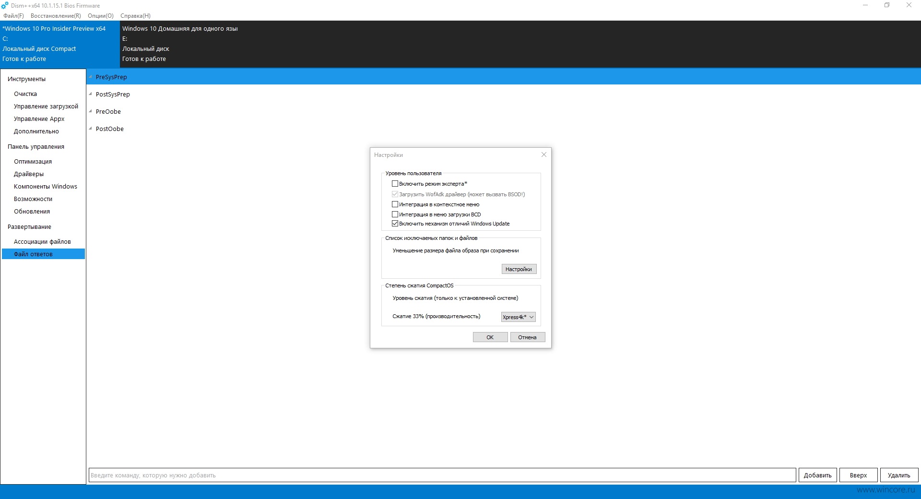This screenshot has width=921, height=499.
Task: Enable Включить режим эксперта checkbox
Action: coord(395,184)
